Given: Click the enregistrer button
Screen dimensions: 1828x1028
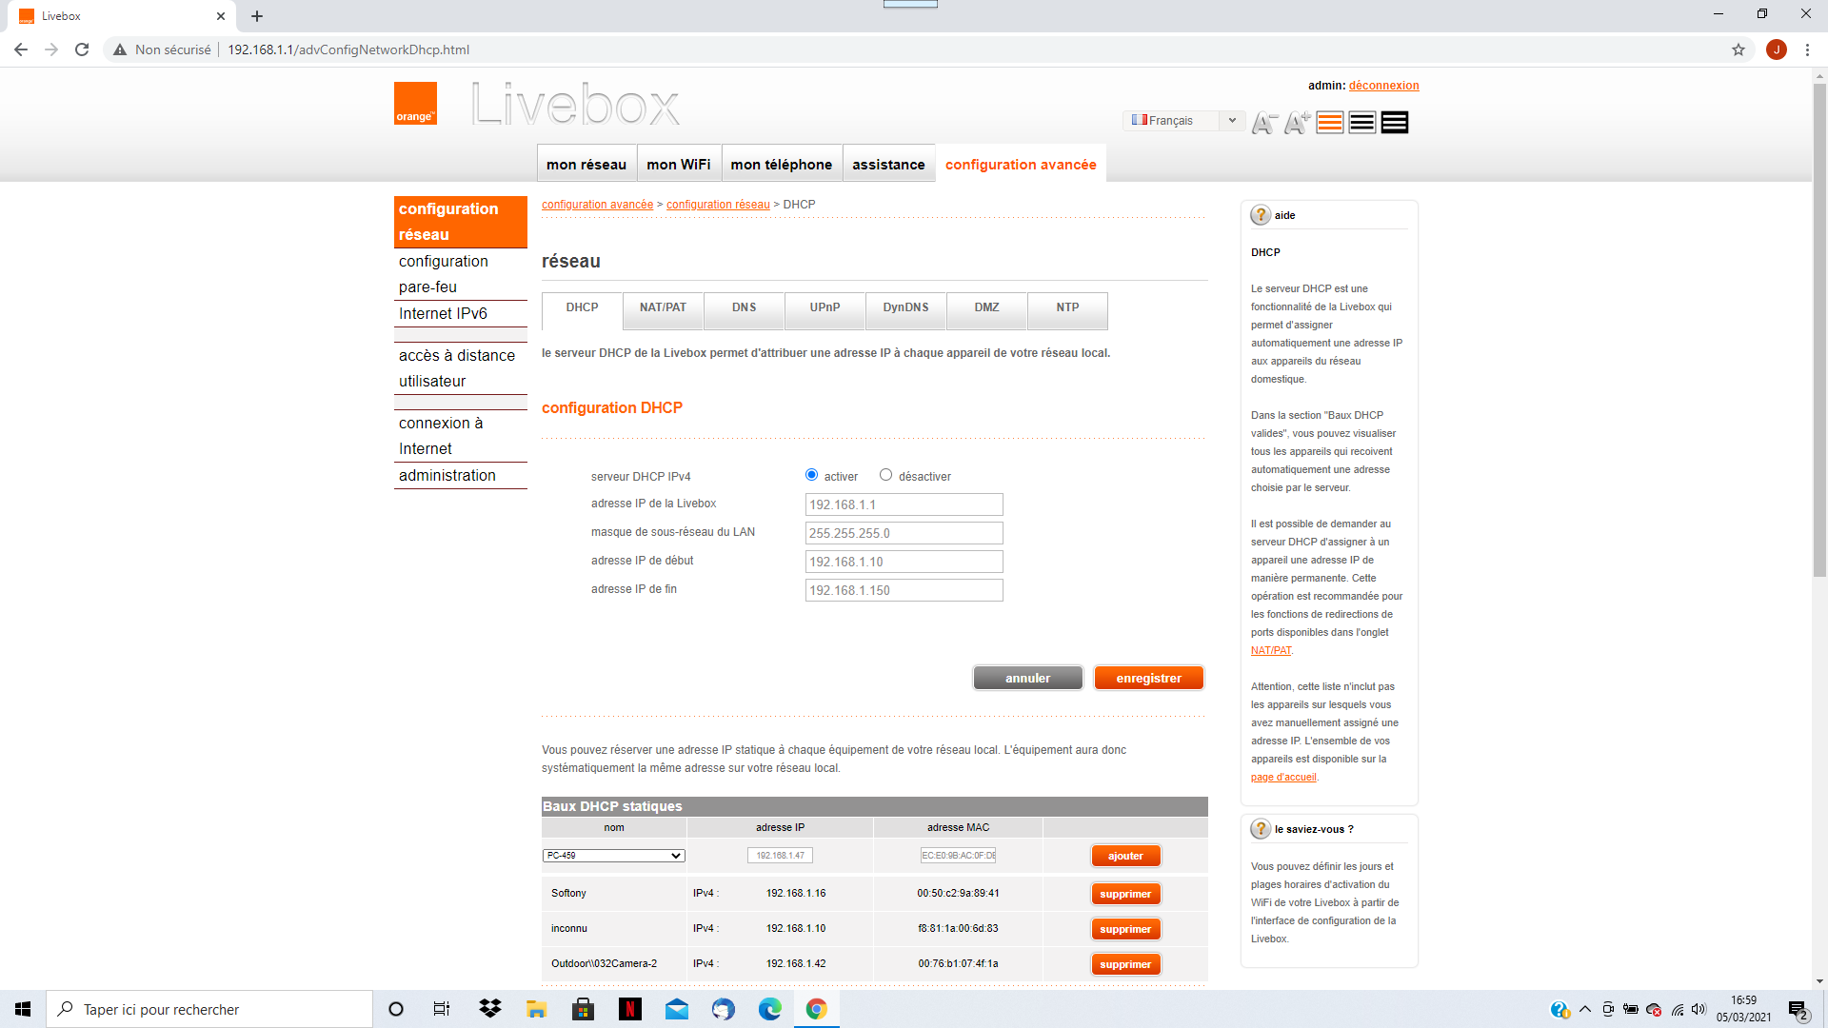Looking at the screenshot, I should 1148,678.
